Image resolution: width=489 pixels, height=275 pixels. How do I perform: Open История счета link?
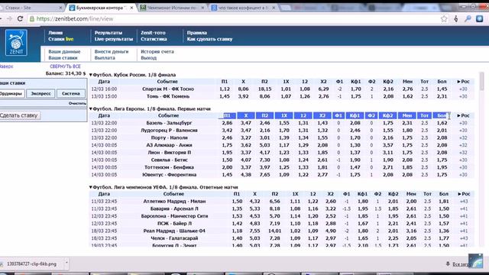point(157,52)
